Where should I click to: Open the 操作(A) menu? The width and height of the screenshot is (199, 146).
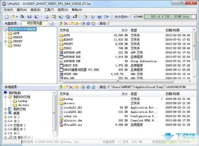(x=22, y=10)
